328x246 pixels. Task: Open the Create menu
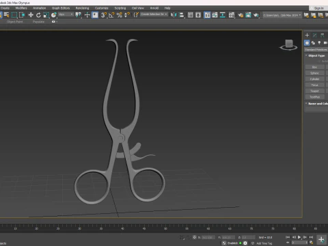(5, 8)
